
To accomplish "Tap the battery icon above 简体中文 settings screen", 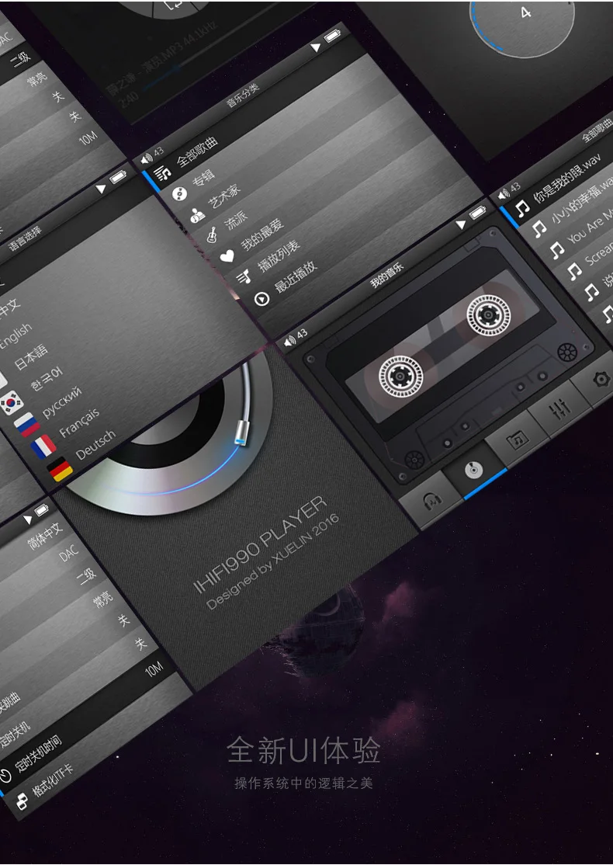I will 42,510.
